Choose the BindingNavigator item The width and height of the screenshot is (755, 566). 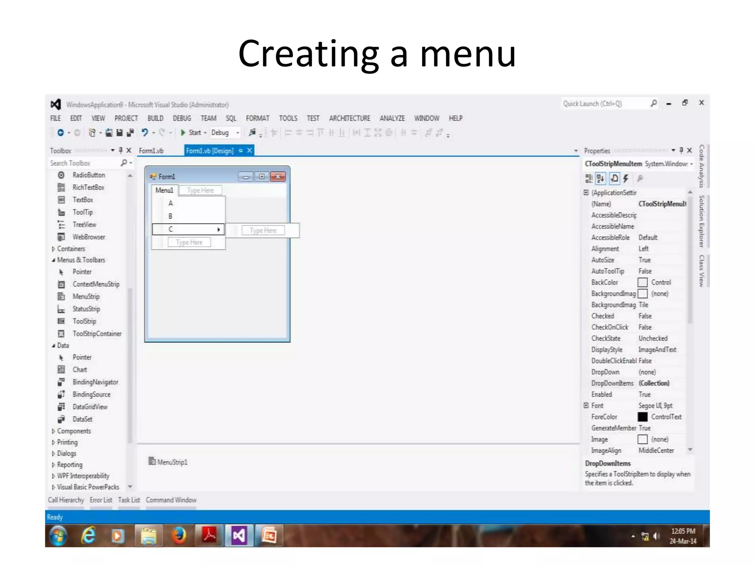click(x=95, y=382)
